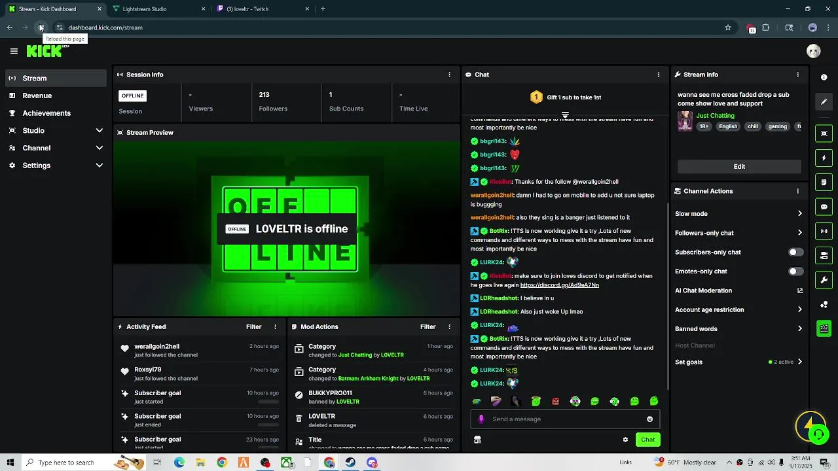Image resolution: width=838 pixels, height=471 pixels.
Task: Switch to the loveltr Twitch browser tab
Action: (262, 9)
